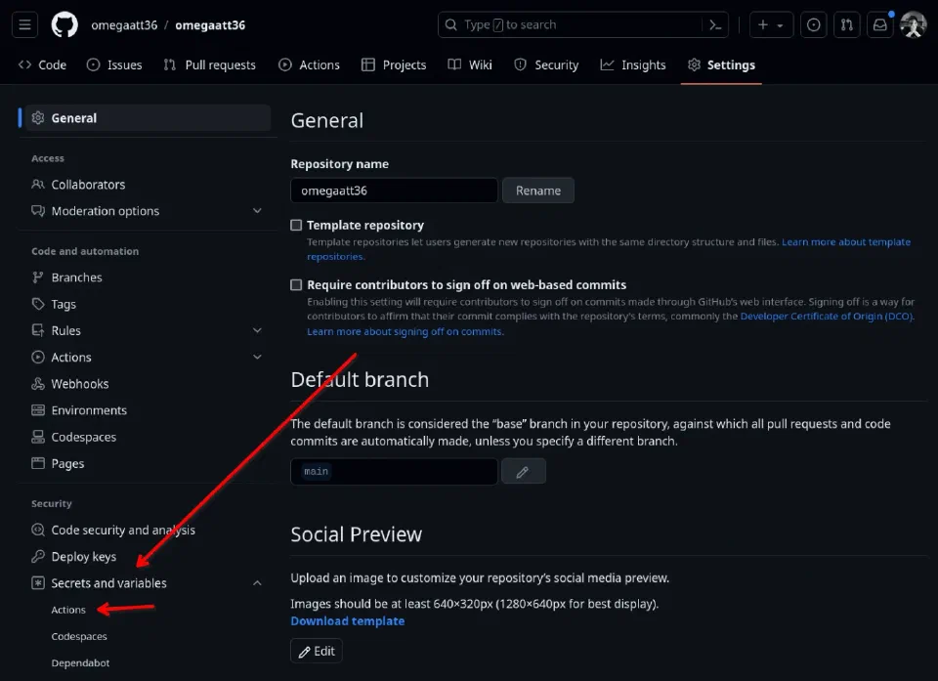Click the main default branch field
This screenshot has height=681, width=938.
point(394,472)
